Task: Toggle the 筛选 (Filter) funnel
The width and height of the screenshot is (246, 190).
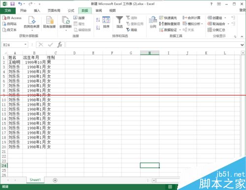Action: (x=120, y=22)
